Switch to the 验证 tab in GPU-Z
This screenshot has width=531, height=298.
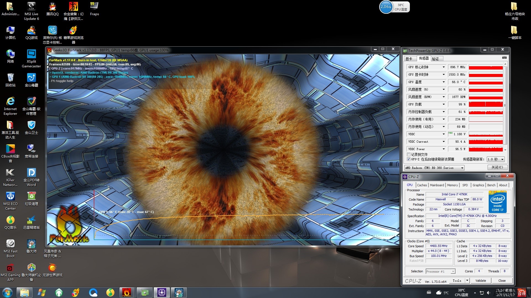[436, 59]
